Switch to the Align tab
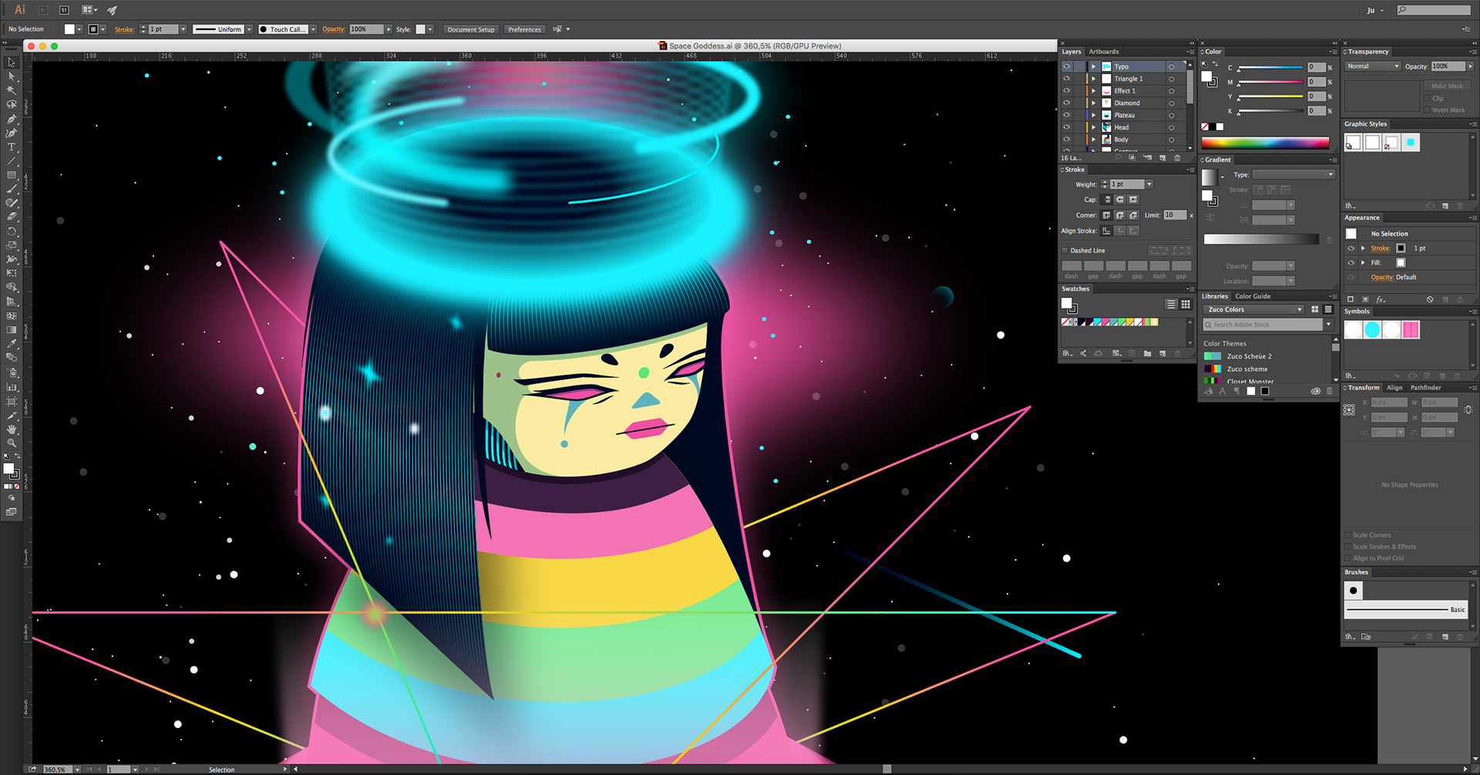This screenshot has height=775, width=1480. click(x=1394, y=388)
